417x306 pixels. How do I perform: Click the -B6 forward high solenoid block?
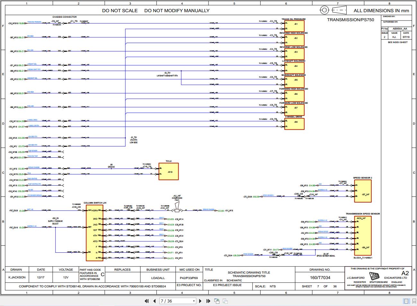click(x=294, y=96)
